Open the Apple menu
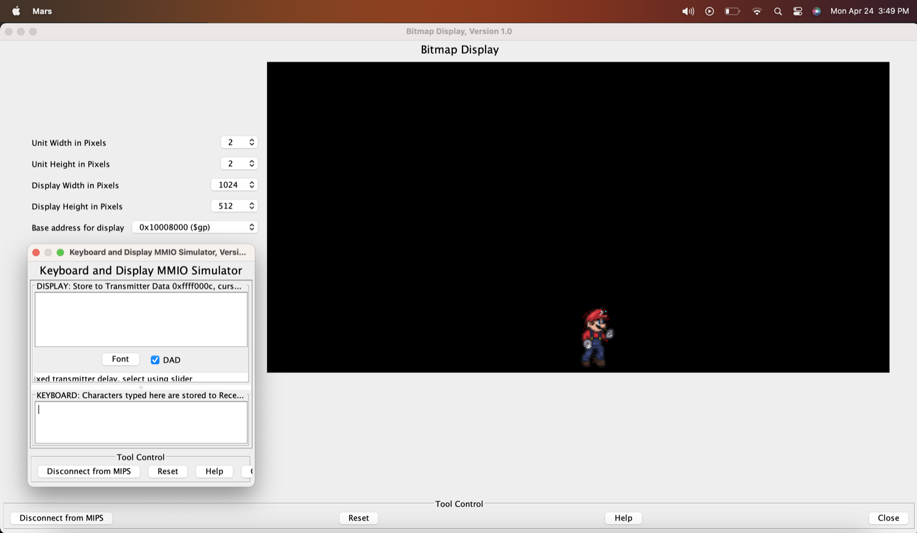The image size is (917, 533). pyautogui.click(x=16, y=11)
